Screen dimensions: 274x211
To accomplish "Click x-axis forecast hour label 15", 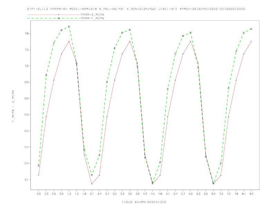I will [76, 194].
